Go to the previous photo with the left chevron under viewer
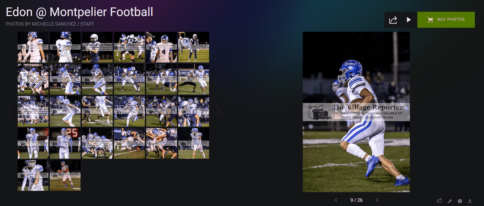The width and height of the screenshot is (484, 206). pyautogui.click(x=336, y=200)
